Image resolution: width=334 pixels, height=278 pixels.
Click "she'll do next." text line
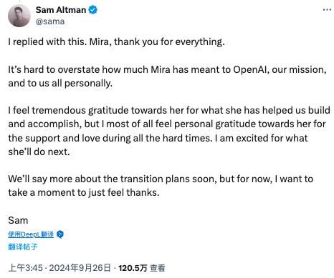coord(39,152)
